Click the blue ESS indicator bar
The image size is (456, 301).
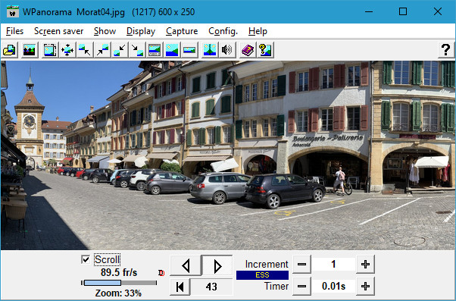tap(262, 275)
